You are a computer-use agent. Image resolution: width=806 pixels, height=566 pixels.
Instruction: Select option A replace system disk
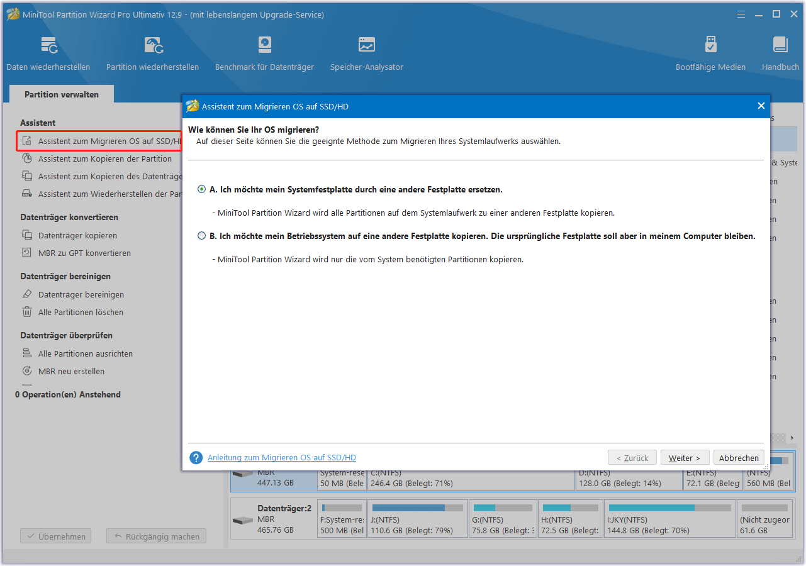201,189
